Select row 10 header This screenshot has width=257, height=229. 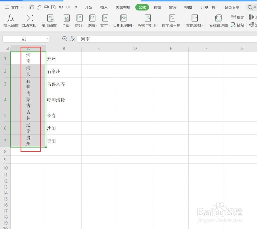(x=5, y=168)
